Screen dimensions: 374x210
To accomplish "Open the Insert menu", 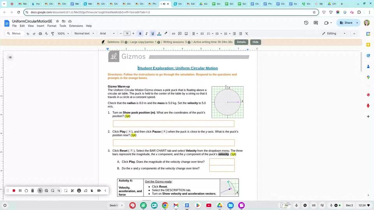I will tap(41, 26).
